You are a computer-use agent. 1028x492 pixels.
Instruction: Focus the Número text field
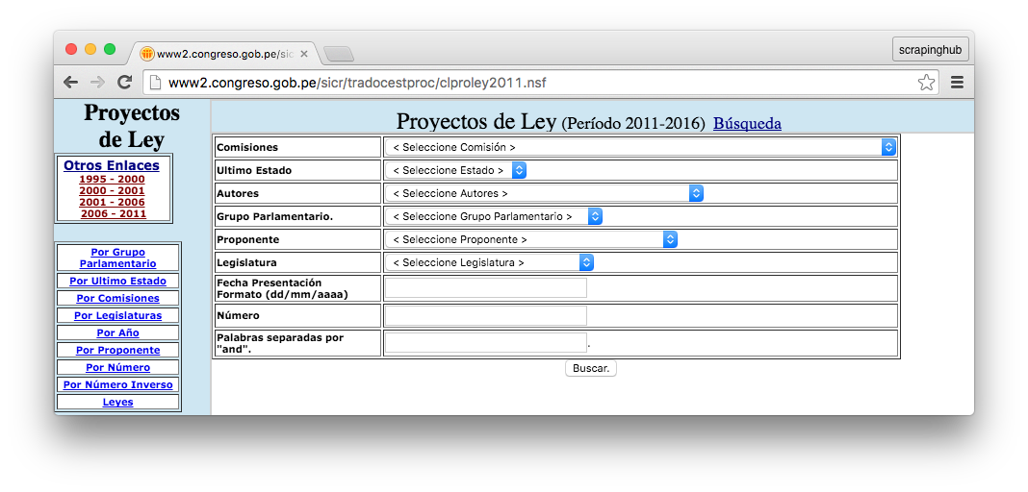pyautogui.click(x=485, y=315)
